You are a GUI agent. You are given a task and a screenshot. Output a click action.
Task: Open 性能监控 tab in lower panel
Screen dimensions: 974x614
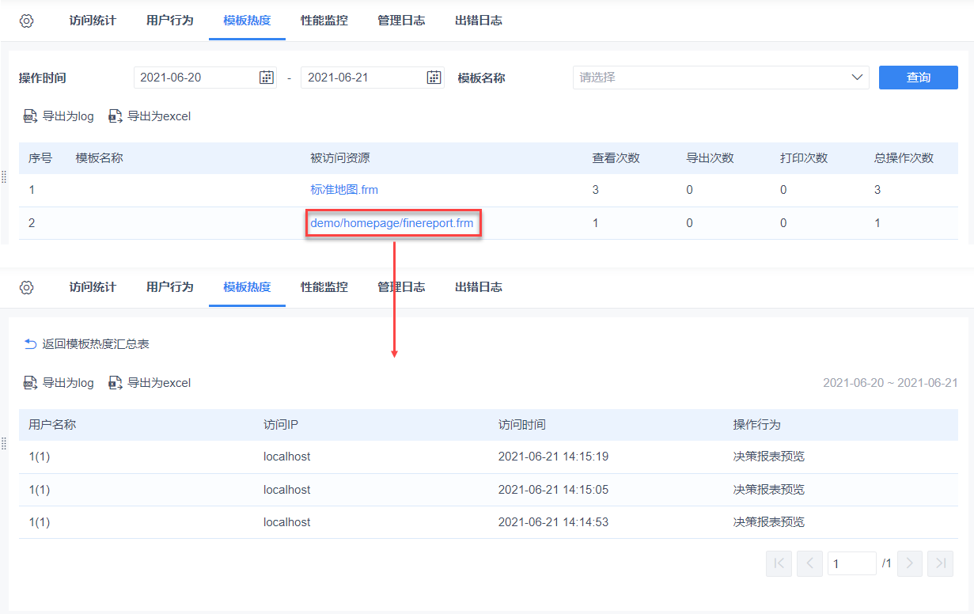[x=324, y=287]
